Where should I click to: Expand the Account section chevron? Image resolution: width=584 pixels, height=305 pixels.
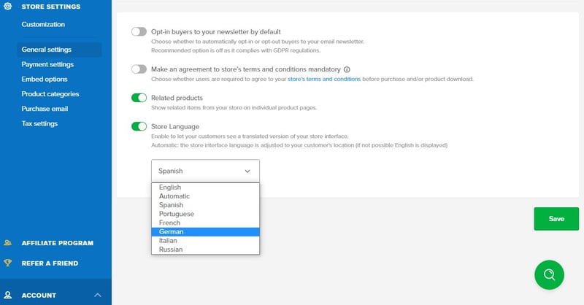(x=98, y=295)
